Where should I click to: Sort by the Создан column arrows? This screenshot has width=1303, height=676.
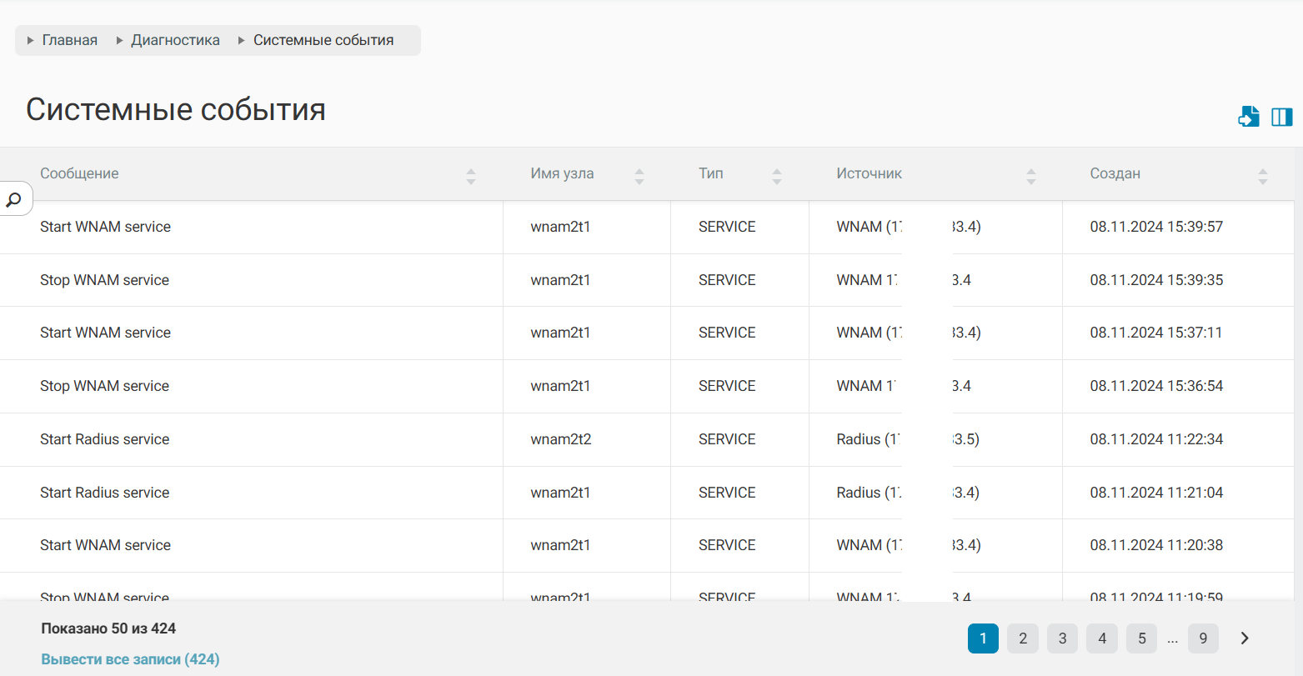1263,176
